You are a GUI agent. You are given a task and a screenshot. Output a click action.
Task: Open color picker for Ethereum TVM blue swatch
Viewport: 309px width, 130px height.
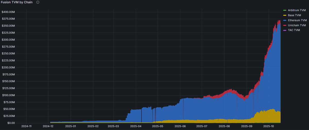pos(285,20)
